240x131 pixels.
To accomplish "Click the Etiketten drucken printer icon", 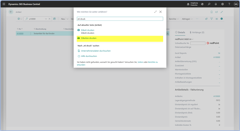I will (79, 38).
